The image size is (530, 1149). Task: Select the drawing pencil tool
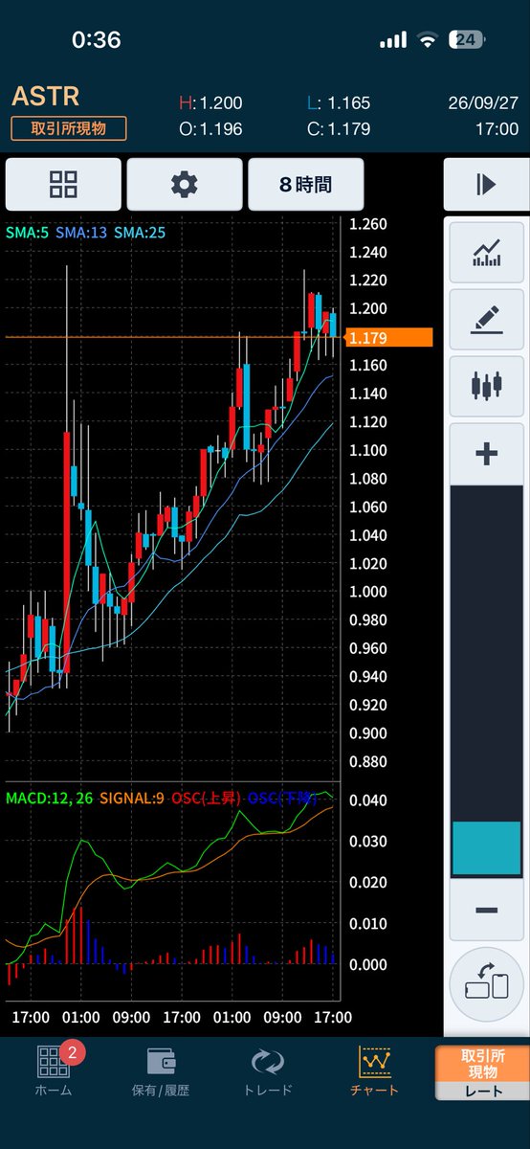click(x=486, y=320)
